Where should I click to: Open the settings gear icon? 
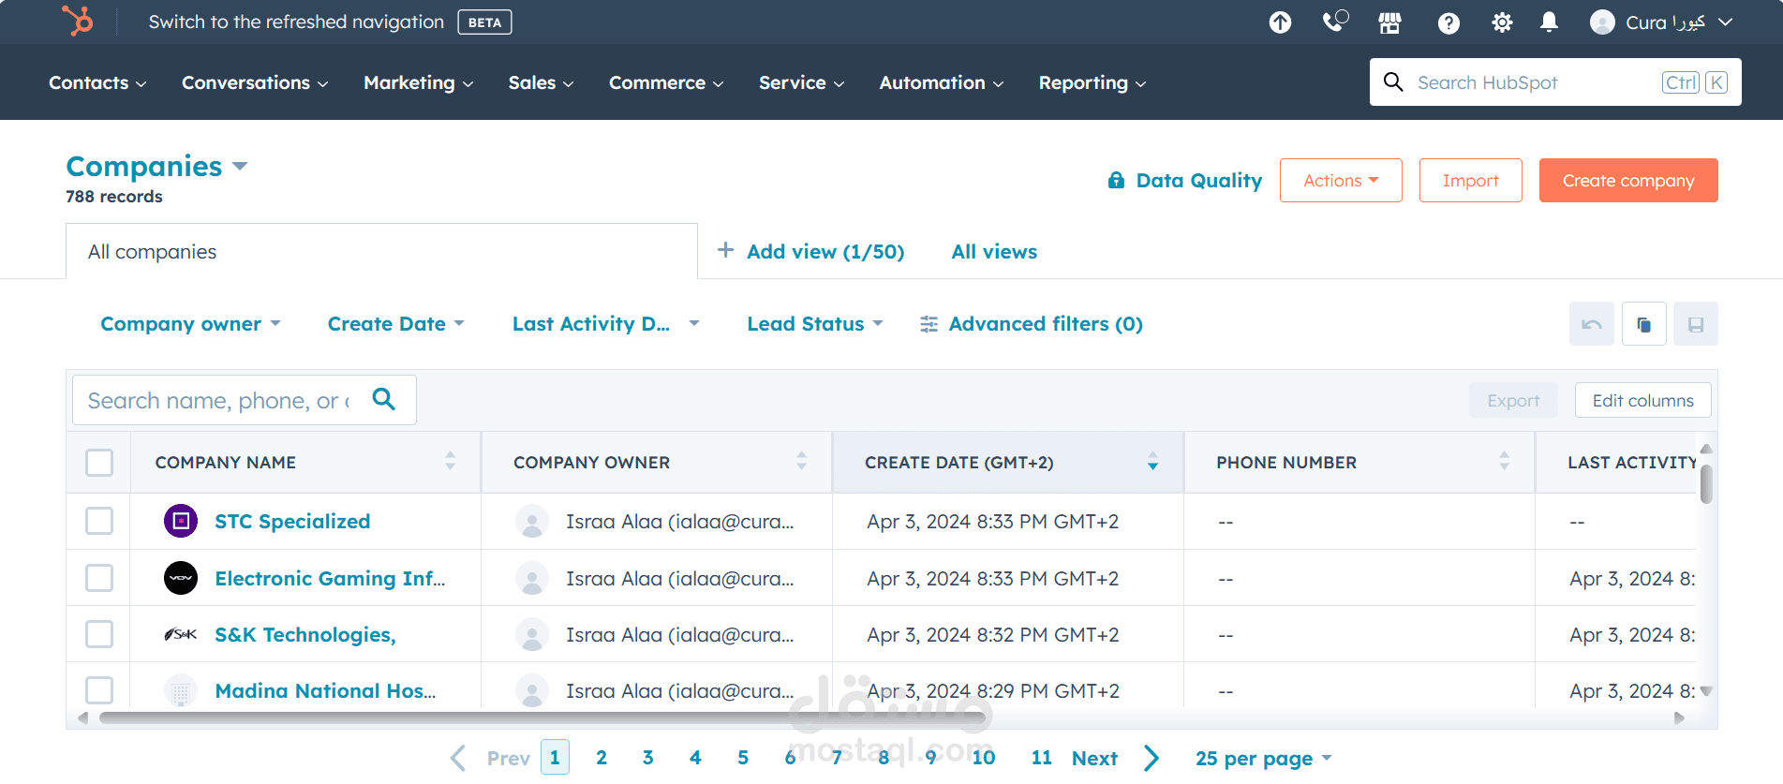[1502, 22]
